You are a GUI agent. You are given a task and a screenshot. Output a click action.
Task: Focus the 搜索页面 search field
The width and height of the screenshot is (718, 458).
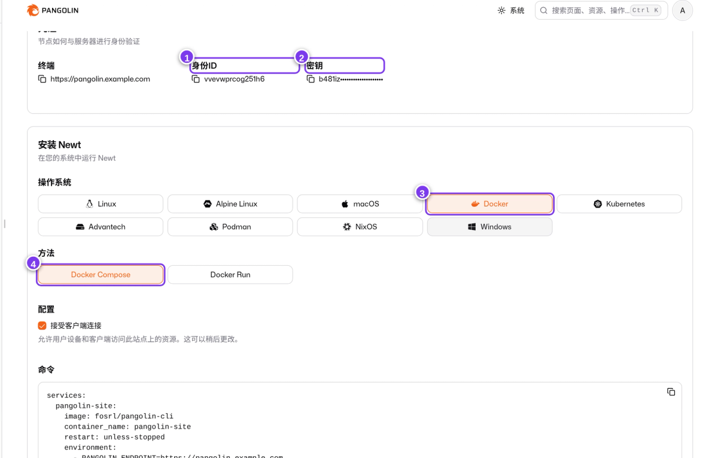[601, 11]
